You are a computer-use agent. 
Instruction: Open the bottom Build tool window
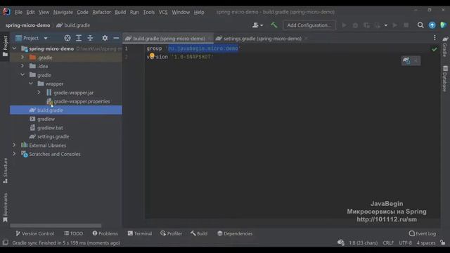pos(198,233)
